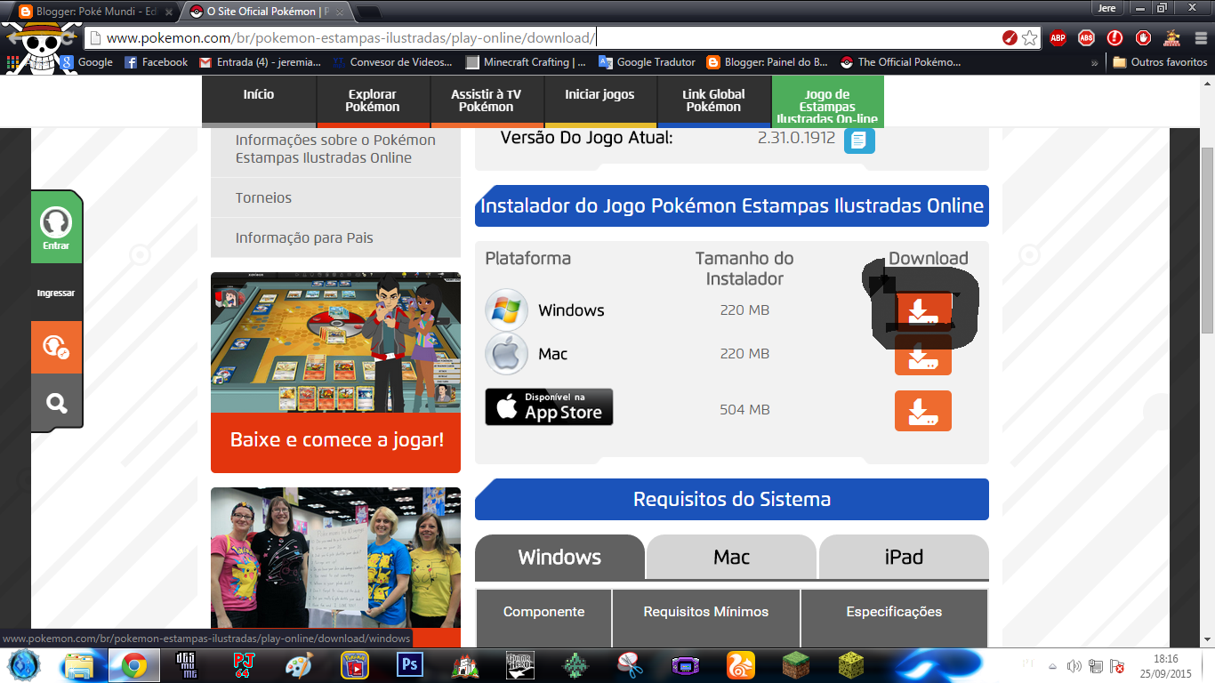Open the game version release notes icon
Screen dimensions: 1215x683
(x=859, y=140)
